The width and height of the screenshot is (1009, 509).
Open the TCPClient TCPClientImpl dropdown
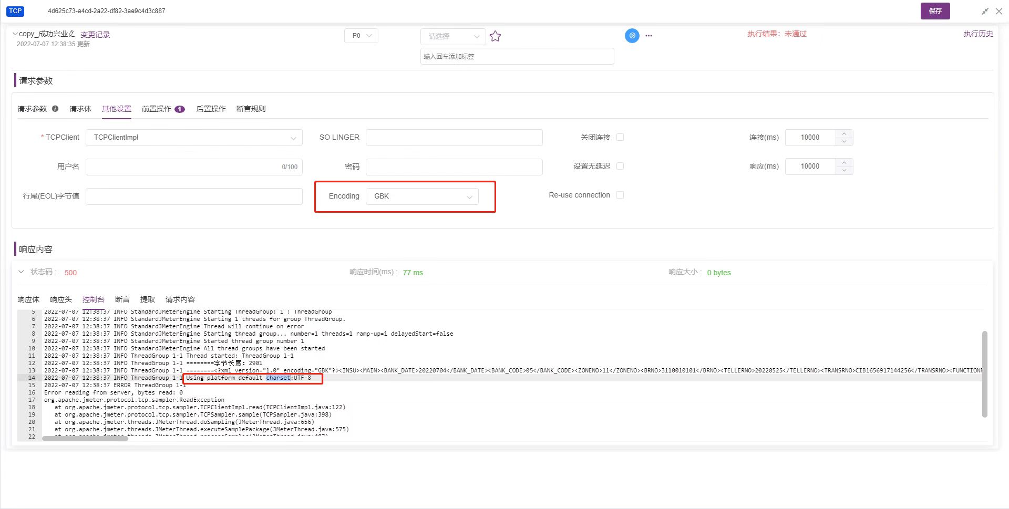pyautogui.click(x=194, y=137)
